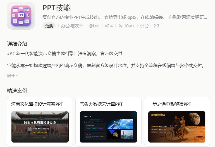Viewport: 215px width, 147px height.
Task: Click the user count person icon
Action: [x=120, y=26]
